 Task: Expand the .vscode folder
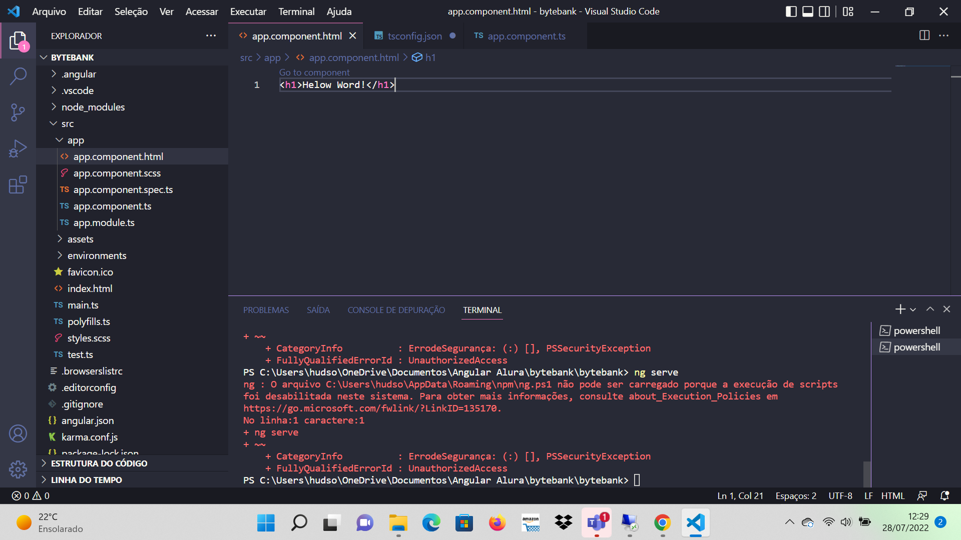point(132,90)
